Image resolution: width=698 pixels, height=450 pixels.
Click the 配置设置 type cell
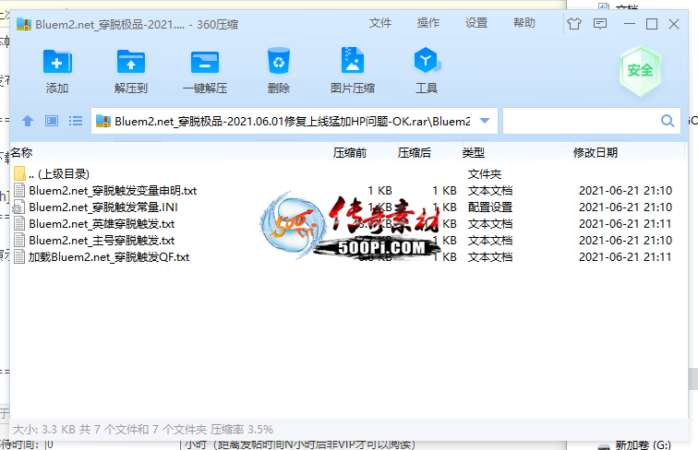(x=490, y=207)
